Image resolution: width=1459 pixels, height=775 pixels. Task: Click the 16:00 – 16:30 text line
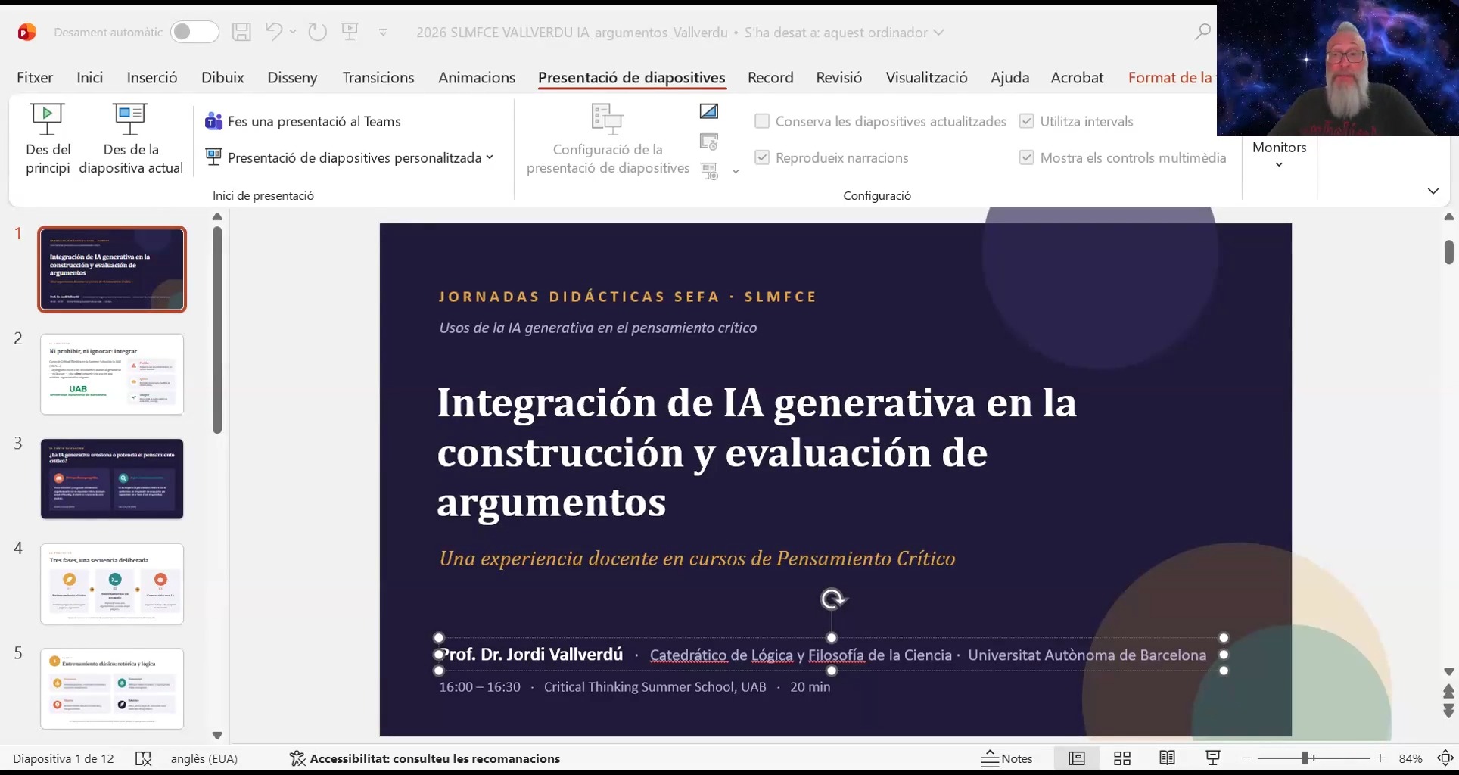634,686
